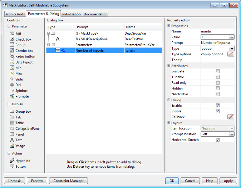
Task: Select the %<MaskDescription> text row
Action: [104, 39]
